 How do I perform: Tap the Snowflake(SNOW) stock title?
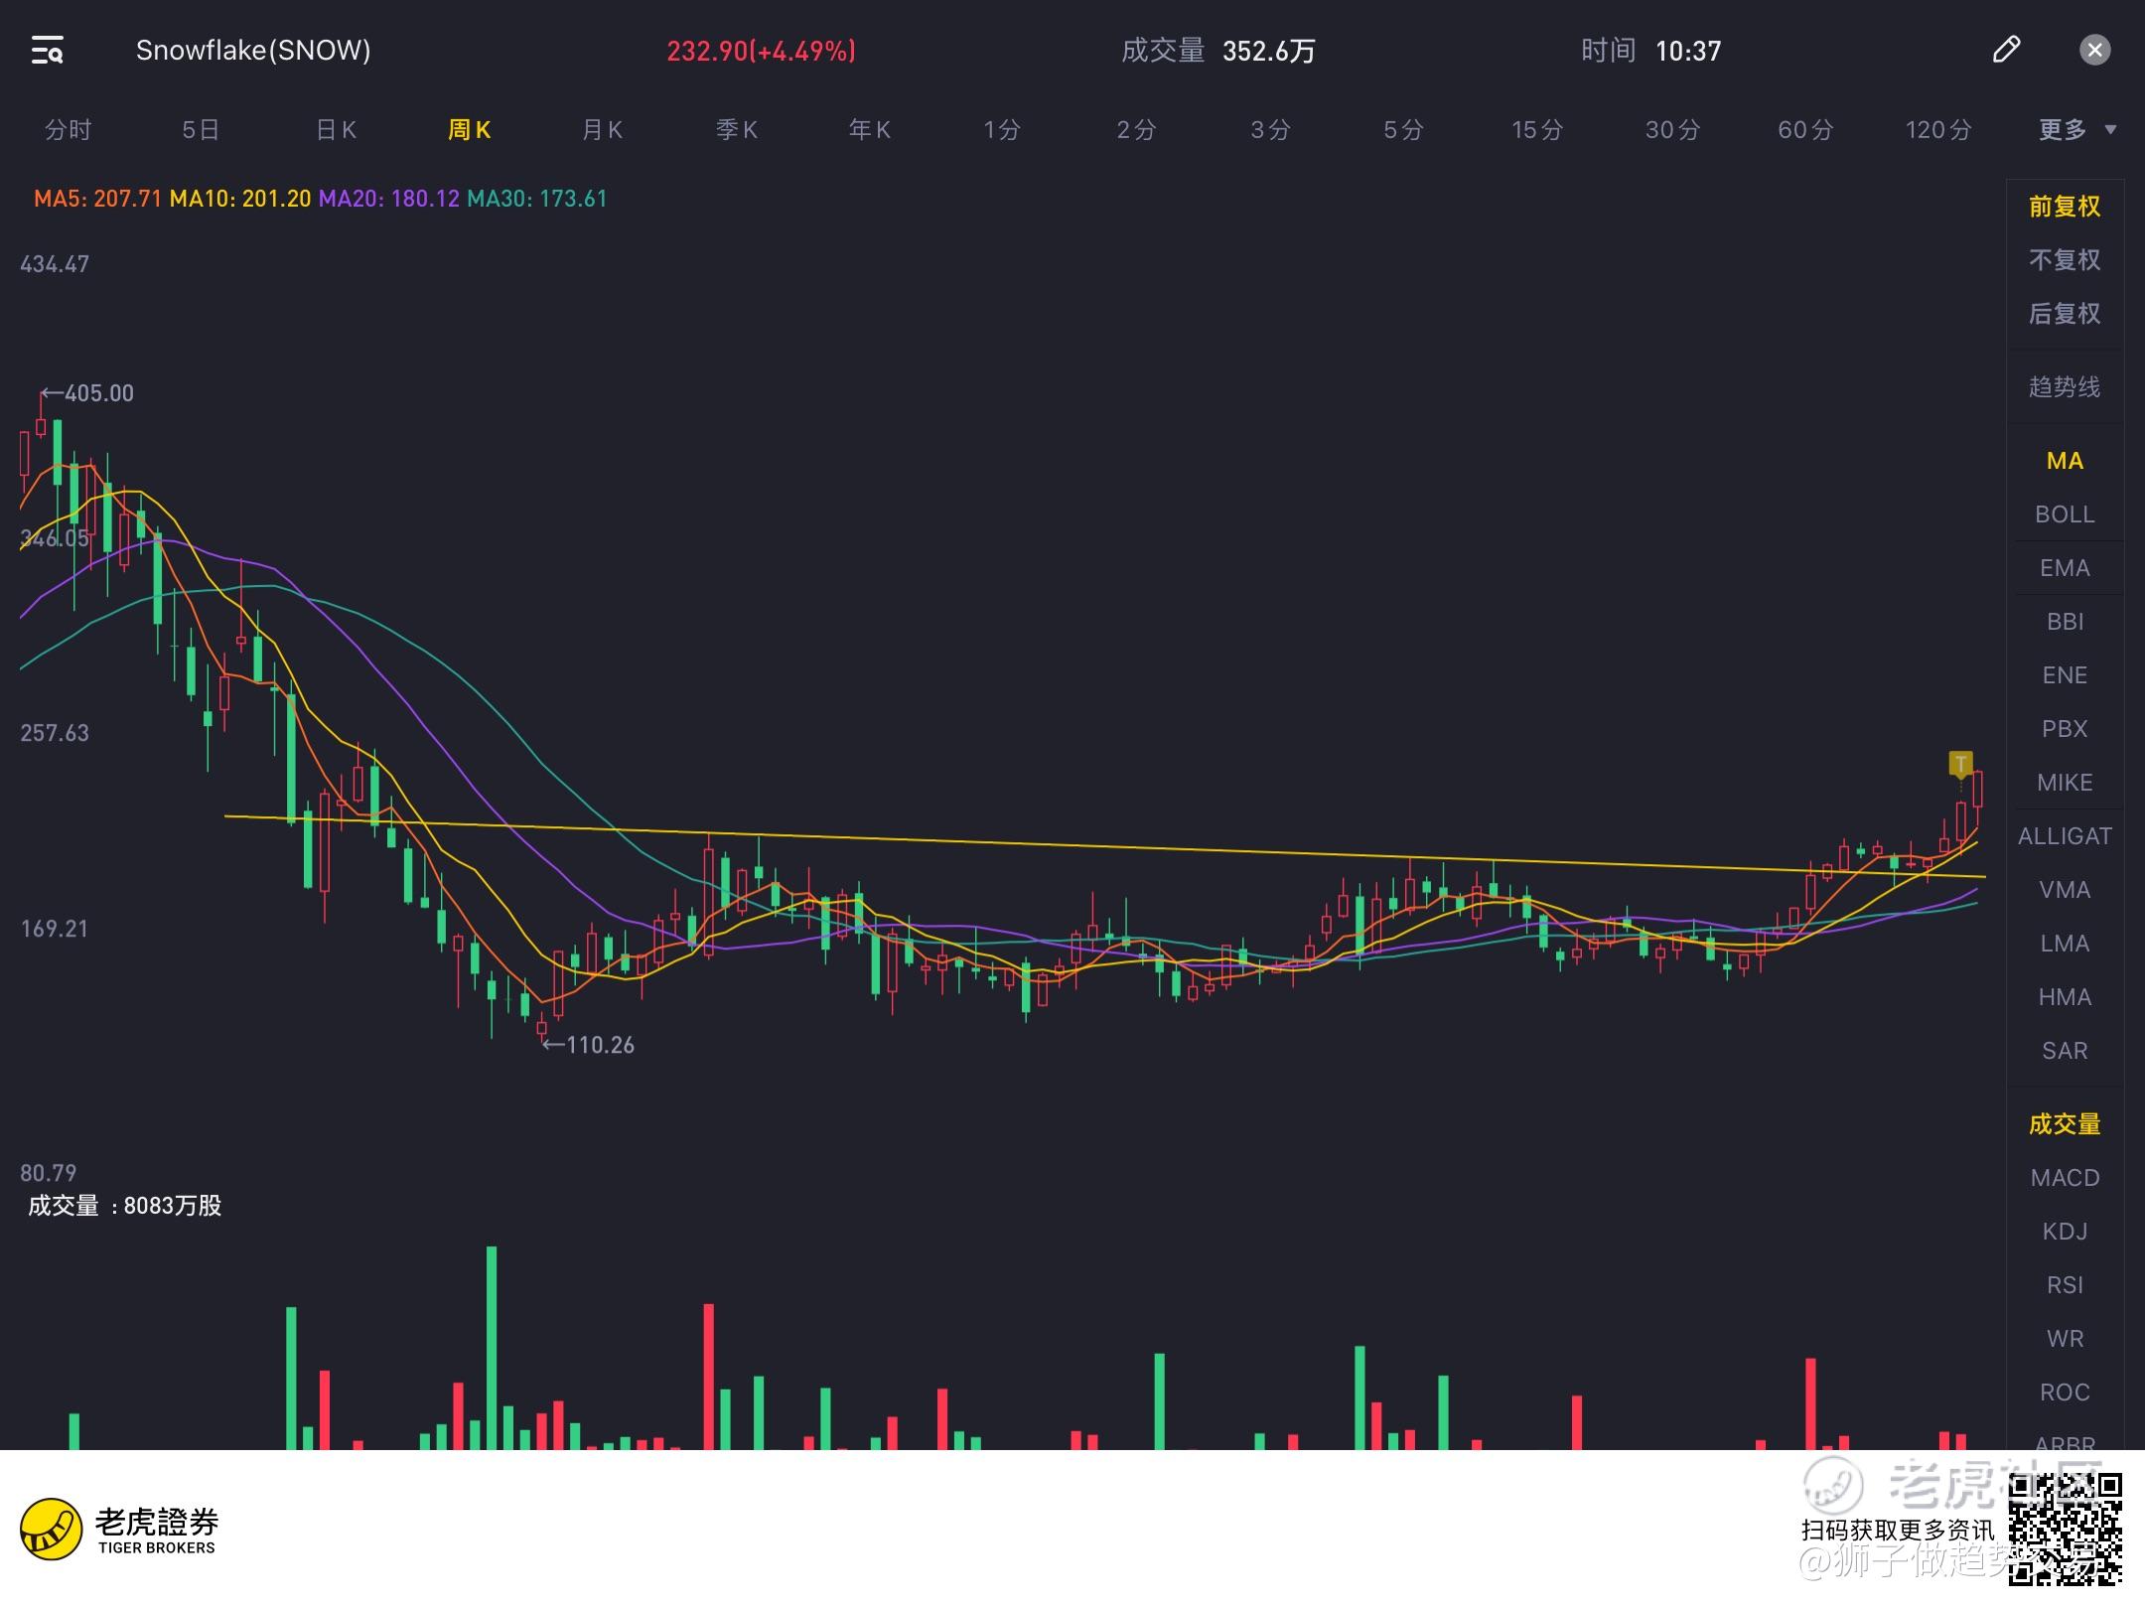point(253,51)
